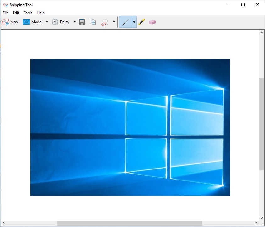Select the pink Eraser tool

(152, 22)
